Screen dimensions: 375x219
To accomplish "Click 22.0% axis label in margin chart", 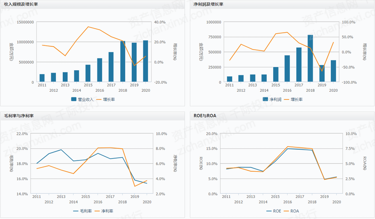I will (x=22, y=134).
